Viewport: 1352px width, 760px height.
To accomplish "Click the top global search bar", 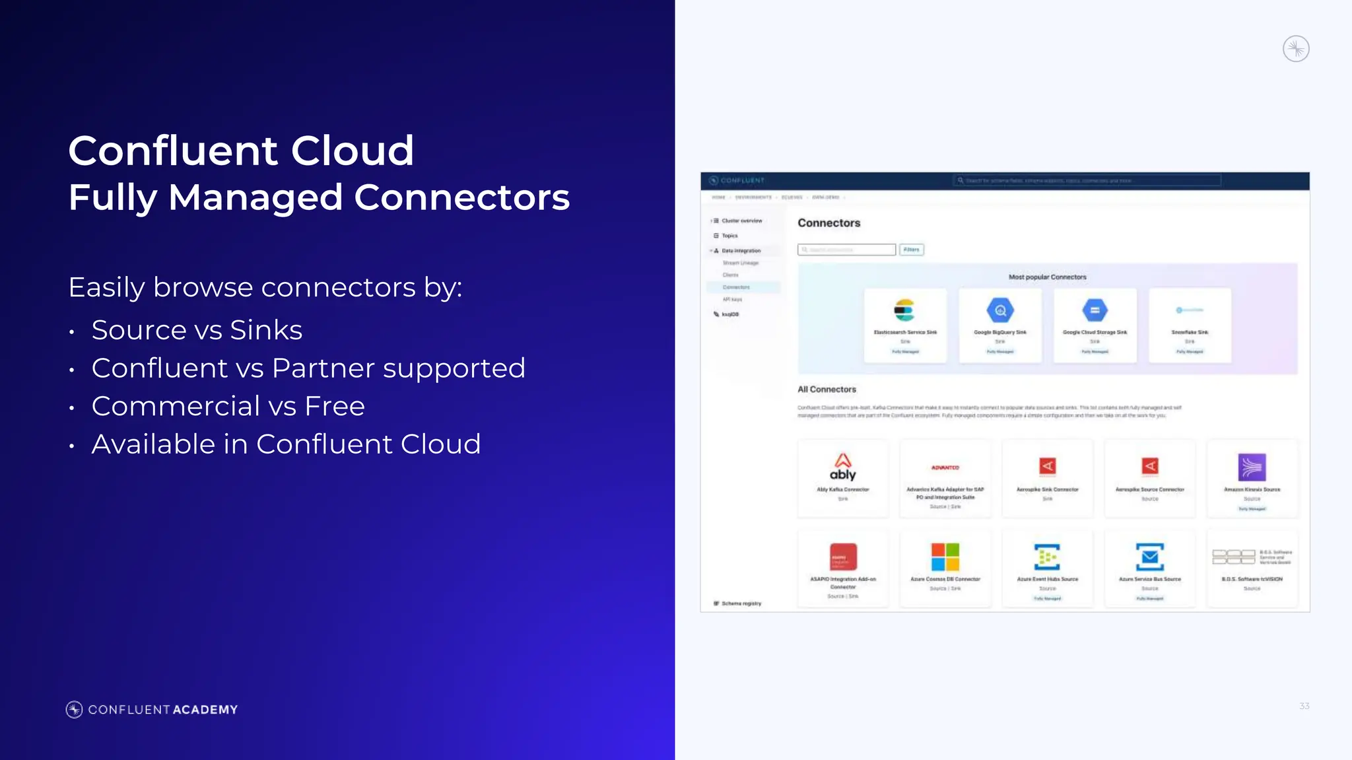I will point(1087,180).
